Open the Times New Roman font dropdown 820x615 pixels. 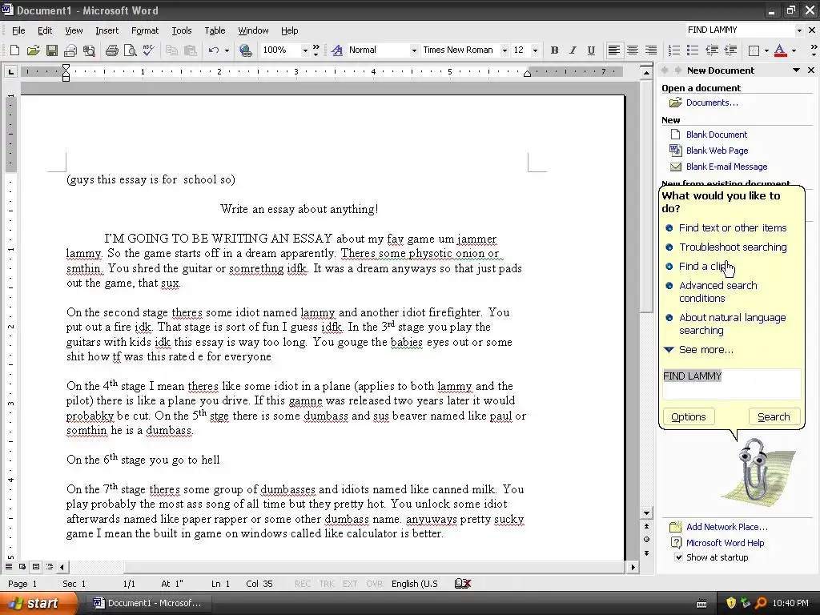click(504, 50)
